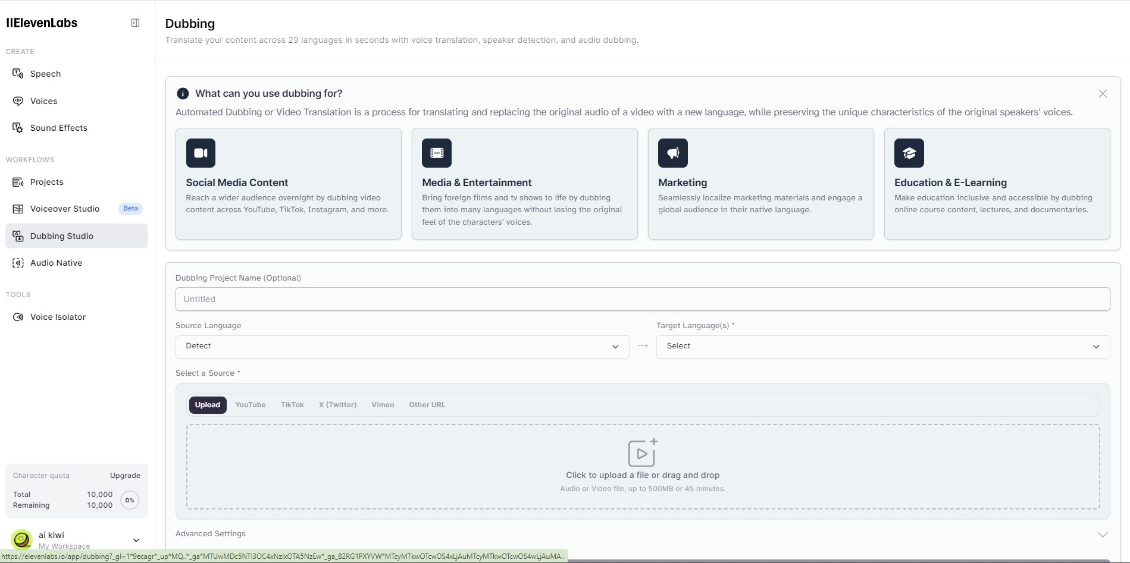1130x563 pixels.
Task: Click the Voiceover Studio icon
Action: pos(18,209)
